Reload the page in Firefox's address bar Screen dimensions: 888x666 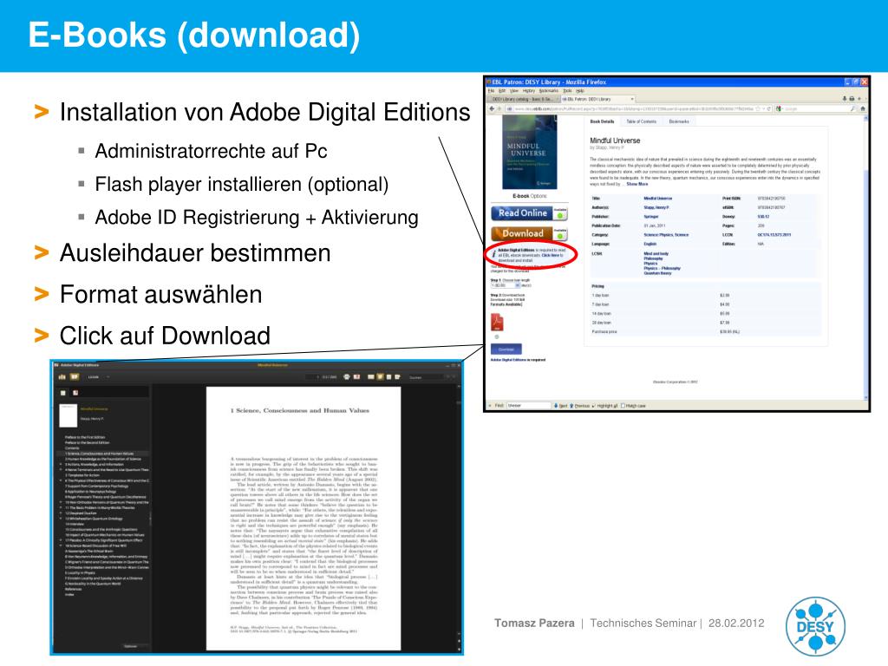769,108
